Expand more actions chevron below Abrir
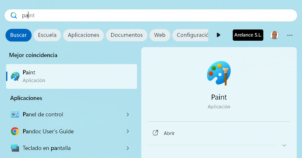 (284, 145)
